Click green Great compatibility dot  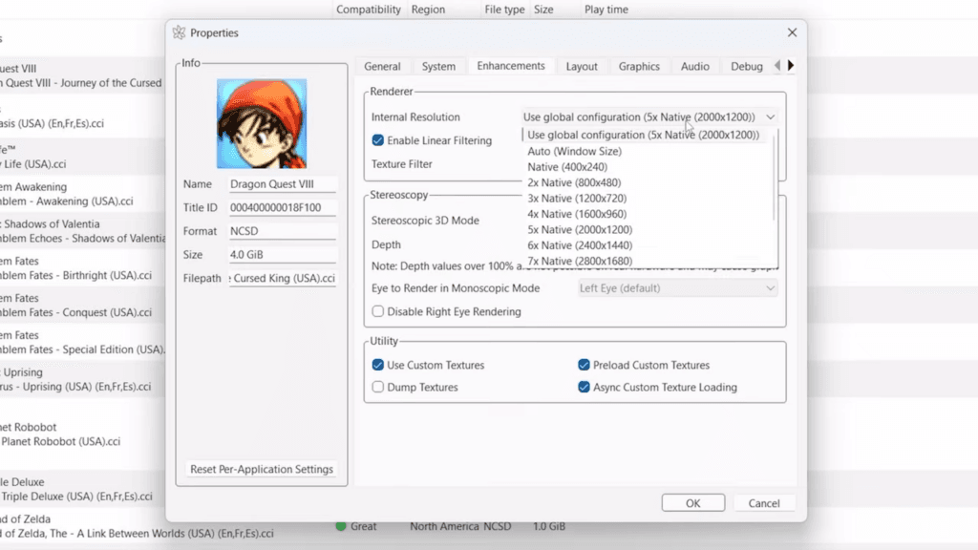(x=341, y=526)
